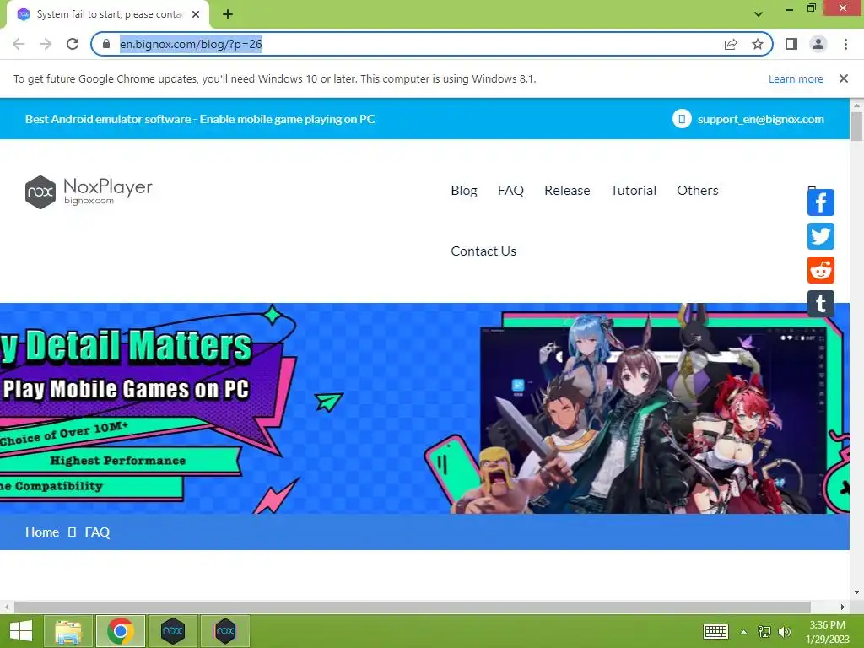This screenshot has width=864, height=648.
Task: Go forward with the forward arrow
Action: pyautogui.click(x=46, y=44)
